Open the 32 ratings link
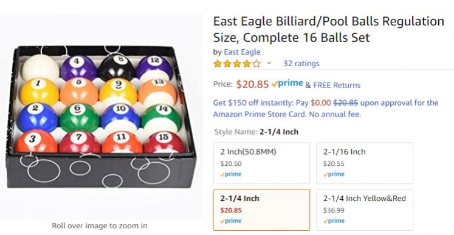This screenshot has width=454, height=235. click(x=301, y=63)
